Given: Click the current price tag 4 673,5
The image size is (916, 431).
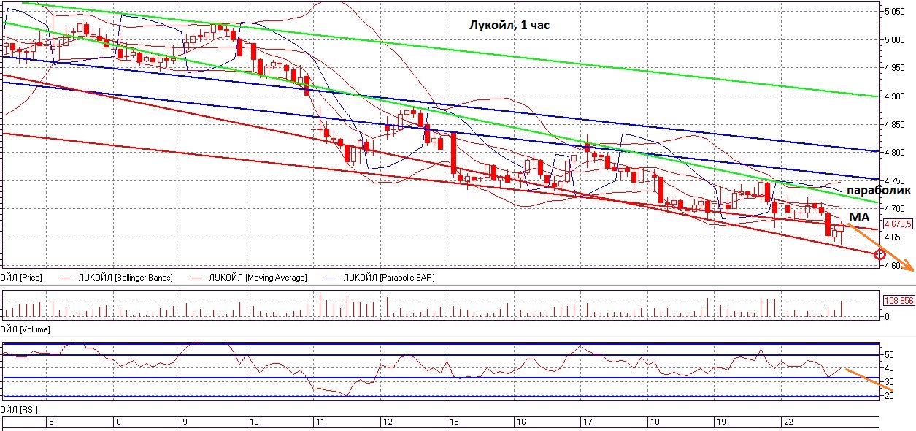Looking at the screenshot, I should [x=899, y=224].
